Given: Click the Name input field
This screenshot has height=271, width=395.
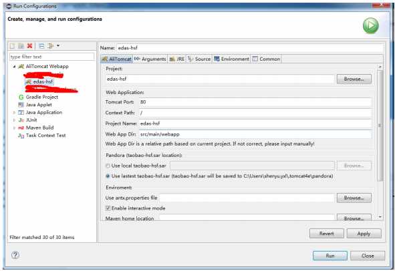Looking at the screenshot, I should click(x=250, y=48).
